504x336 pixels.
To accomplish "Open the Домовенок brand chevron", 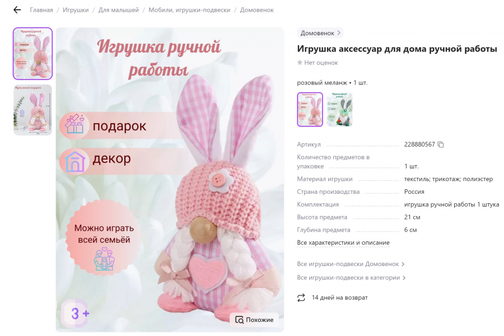I will pyautogui.click(x=339, y=33).
